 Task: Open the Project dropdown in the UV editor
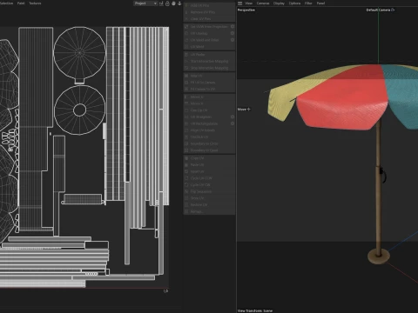pos(145,3)
